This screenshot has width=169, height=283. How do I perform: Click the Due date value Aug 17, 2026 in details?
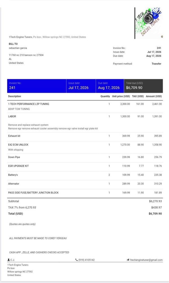pos(154,56)
